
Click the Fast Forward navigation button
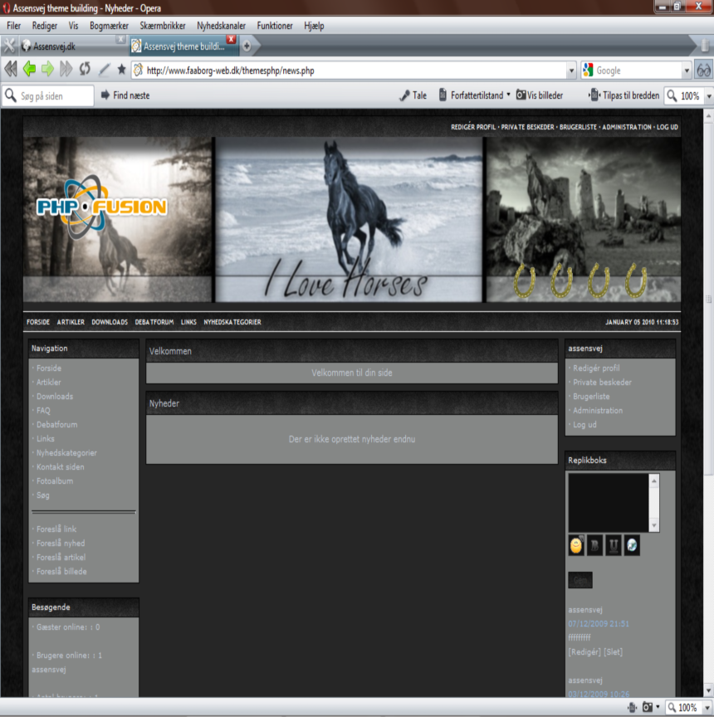coord(66,70)
